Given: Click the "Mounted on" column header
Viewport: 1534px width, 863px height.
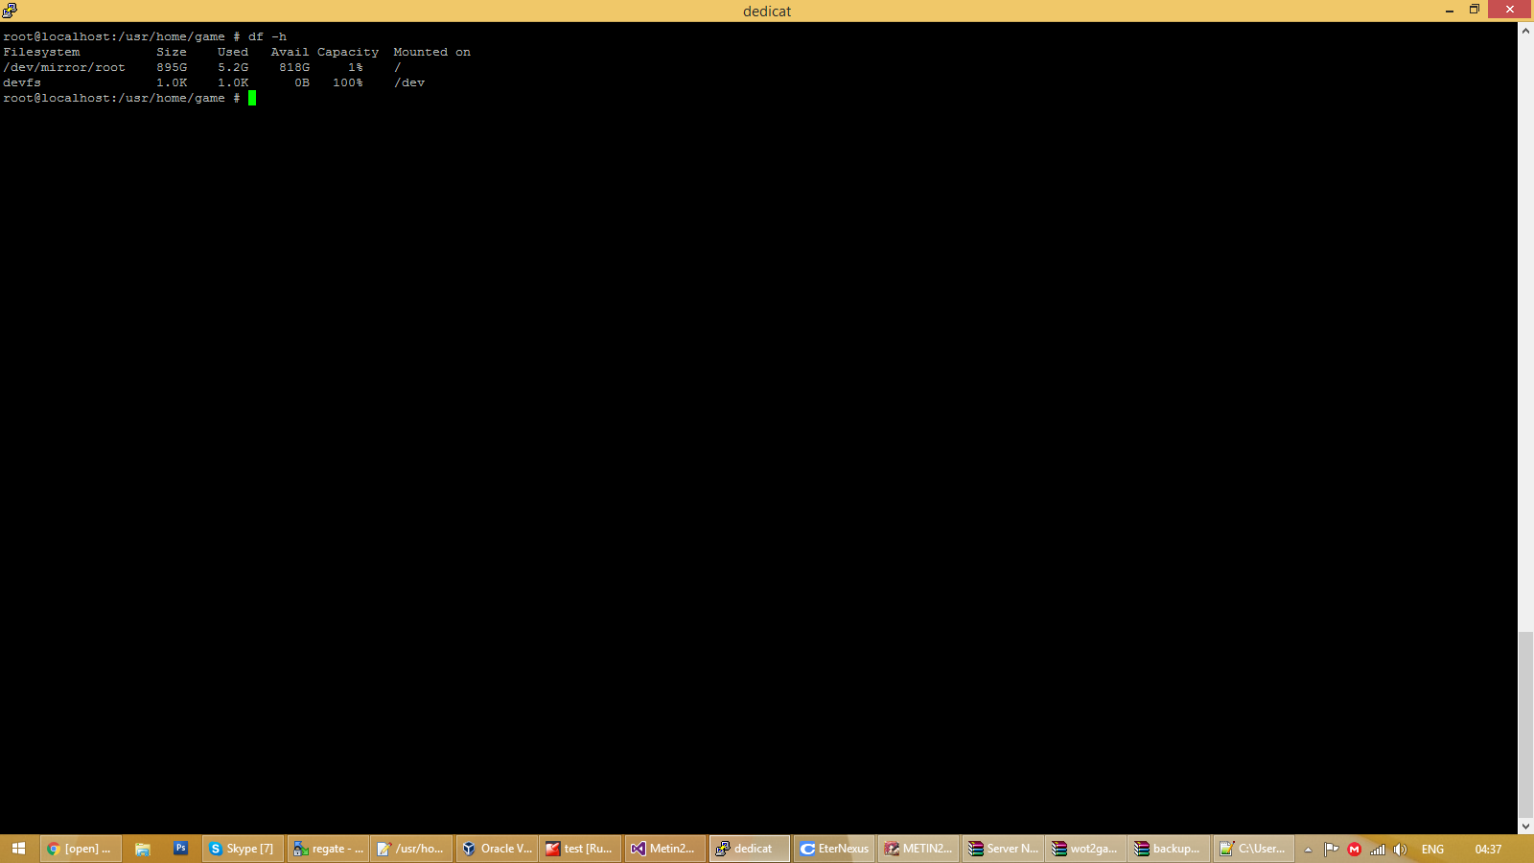Looking at the screenshot, I should point(432,52).
